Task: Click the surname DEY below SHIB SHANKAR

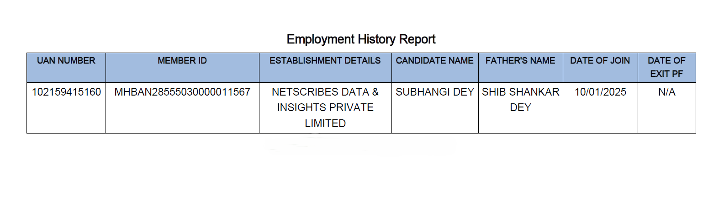Action: (520, 107)
